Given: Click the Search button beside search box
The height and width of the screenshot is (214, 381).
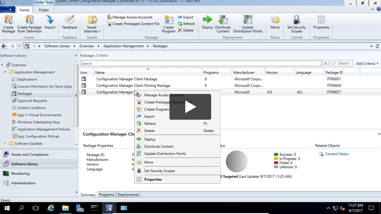Looking at the screenshot, I should pyautogui.click(x=341, y=63).
